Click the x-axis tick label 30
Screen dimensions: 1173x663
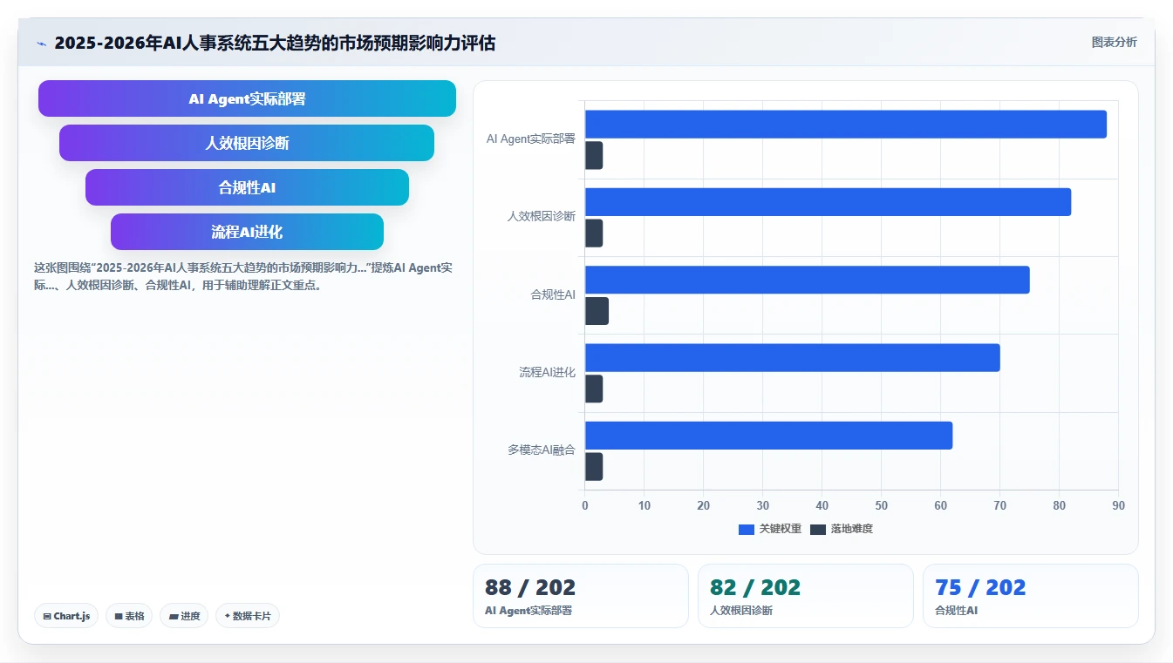[x=763, y=505]
